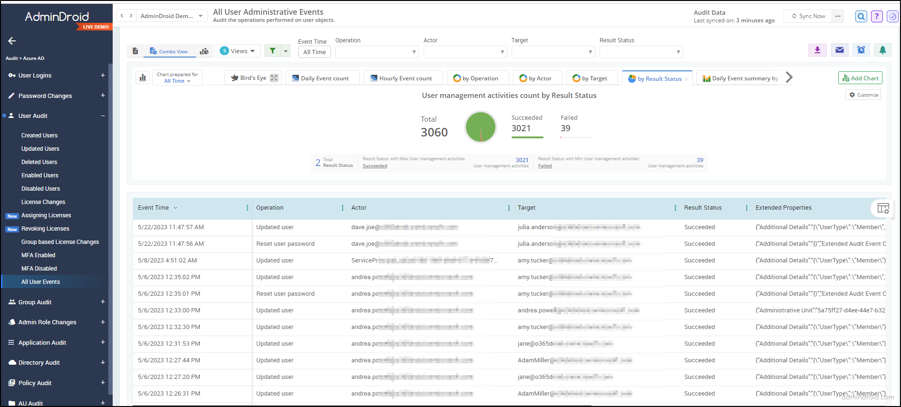901x407 pixels.
Task: Expand the Admin Role Changes menu
Action: click(x=103, y=322)
